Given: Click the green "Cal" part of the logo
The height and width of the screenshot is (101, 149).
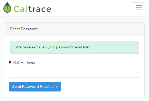Looking at the screenshot, I should (20, 9).
